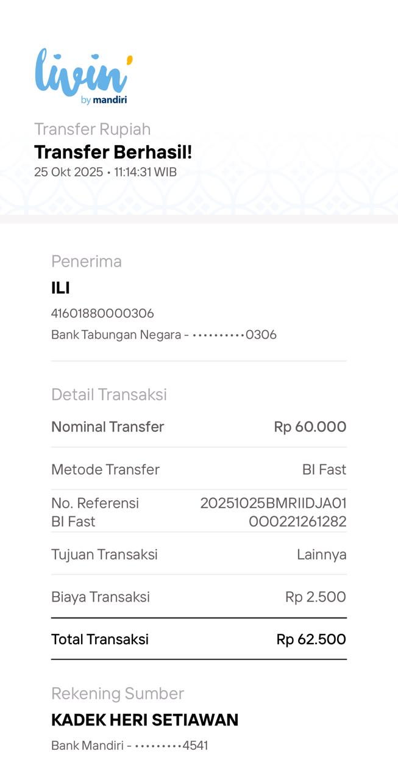Click sender name KADEK HERI SETIAWAN

coord(144,720)
